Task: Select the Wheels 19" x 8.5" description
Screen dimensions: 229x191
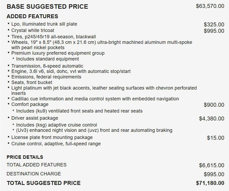Action: 102,45
